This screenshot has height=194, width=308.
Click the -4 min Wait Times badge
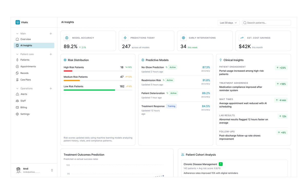tap(281, 100)
